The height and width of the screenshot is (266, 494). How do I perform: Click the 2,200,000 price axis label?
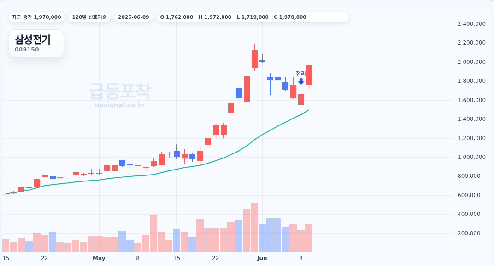click(x=471, y=43)
